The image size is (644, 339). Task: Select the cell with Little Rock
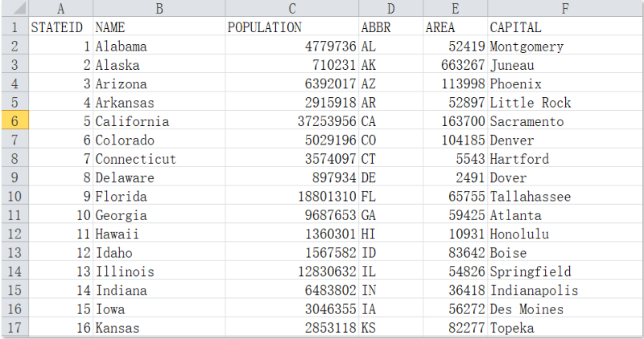point(564,103)
